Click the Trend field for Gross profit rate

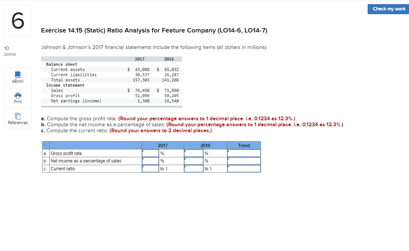click(244, 153)
